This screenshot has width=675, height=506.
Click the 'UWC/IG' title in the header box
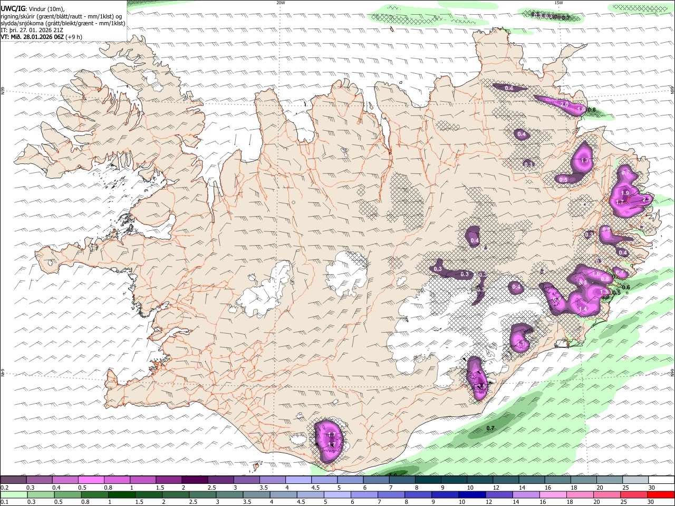coord(13,8)
